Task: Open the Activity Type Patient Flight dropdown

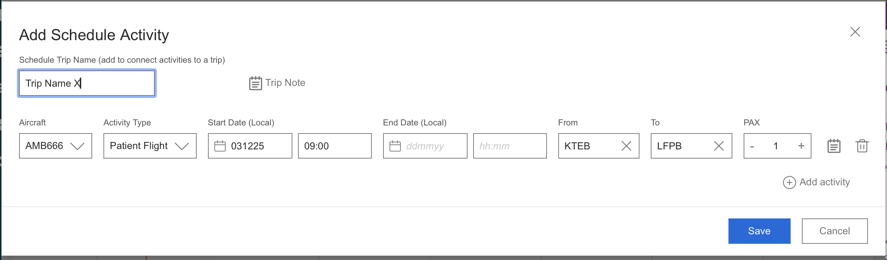Action: point(182,146)
